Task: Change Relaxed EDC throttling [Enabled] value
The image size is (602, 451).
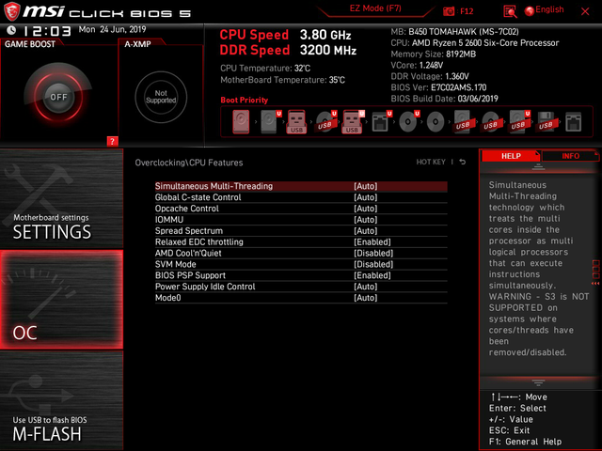Action: (x=372, y=242)
